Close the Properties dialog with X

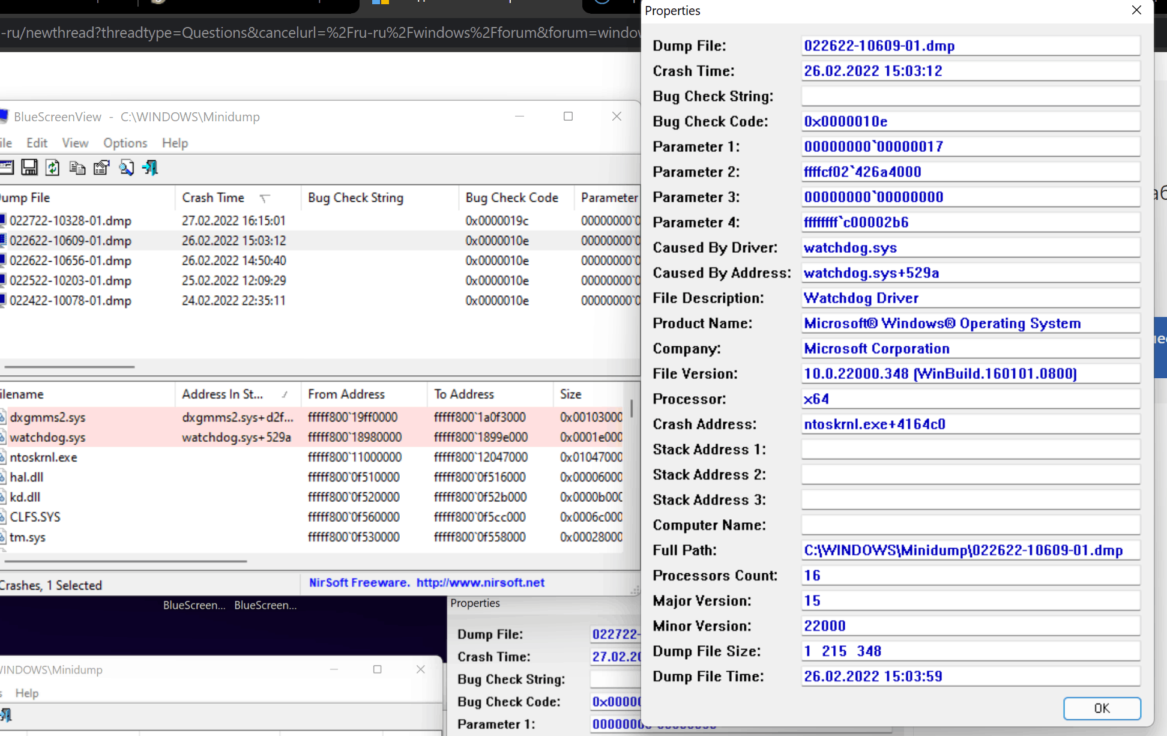1136,10
